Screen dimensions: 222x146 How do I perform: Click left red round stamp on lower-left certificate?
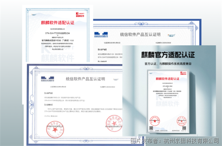pyautogui.click(x=55, y=129)
